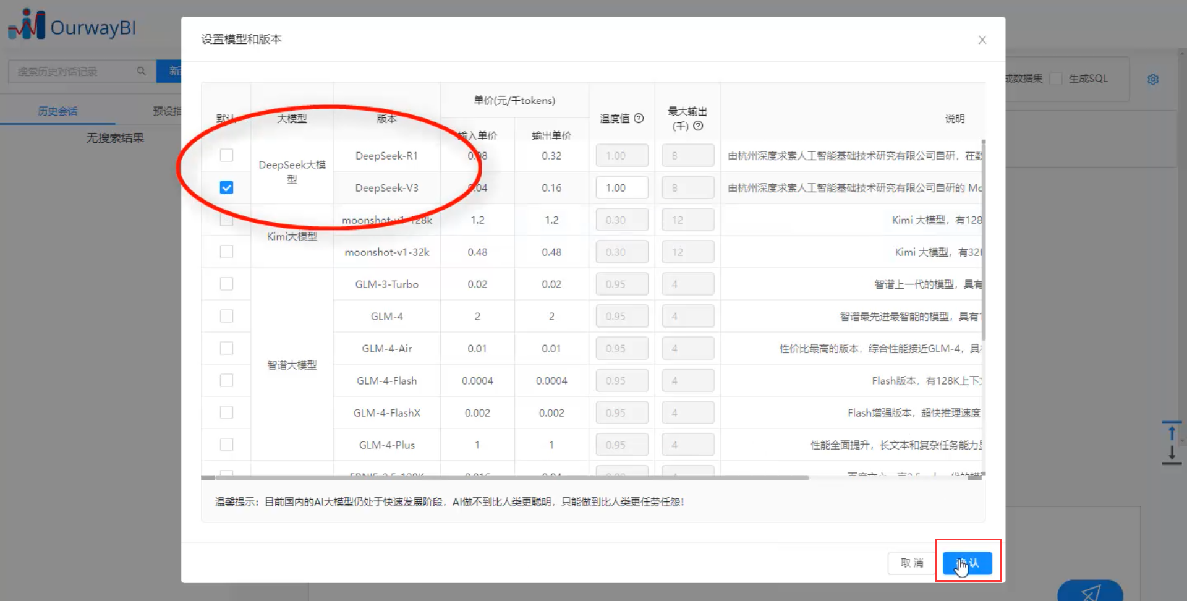The image size is (1187, 601).
Task: Click the paper plane send icon
Action: pos(1090,591)
